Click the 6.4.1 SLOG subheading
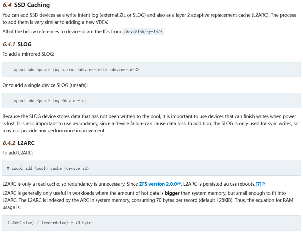 pos(17,44)
